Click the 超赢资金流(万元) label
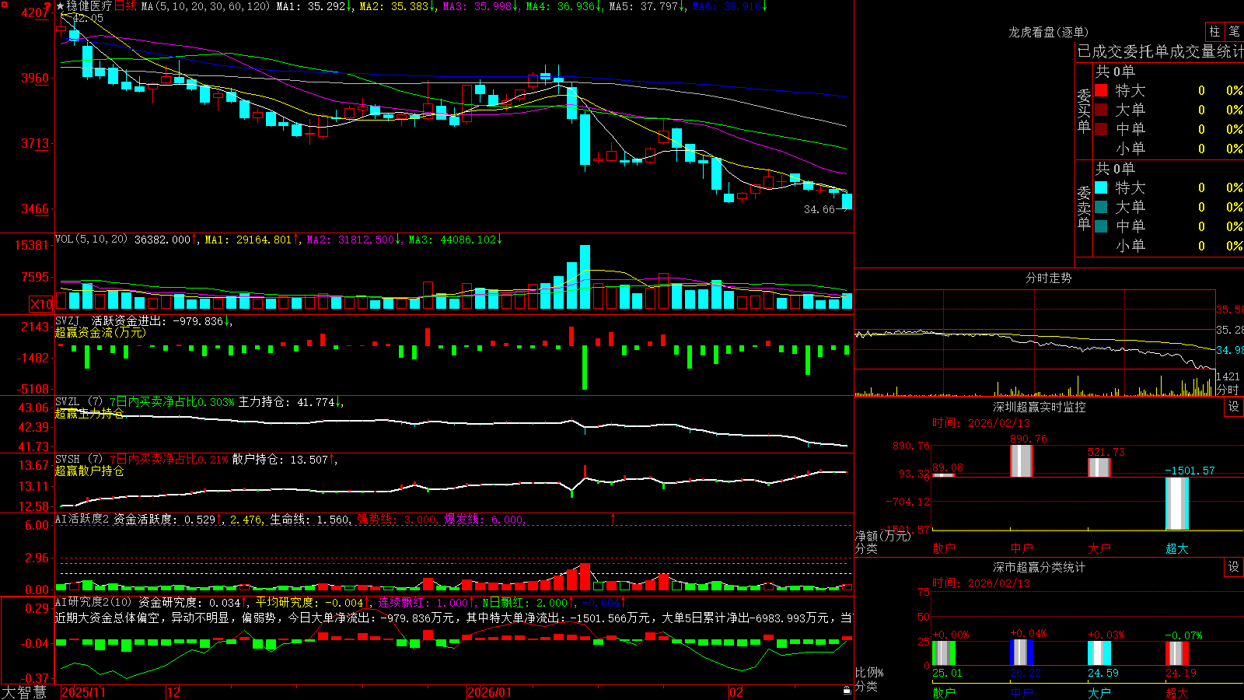 point(100,332)
